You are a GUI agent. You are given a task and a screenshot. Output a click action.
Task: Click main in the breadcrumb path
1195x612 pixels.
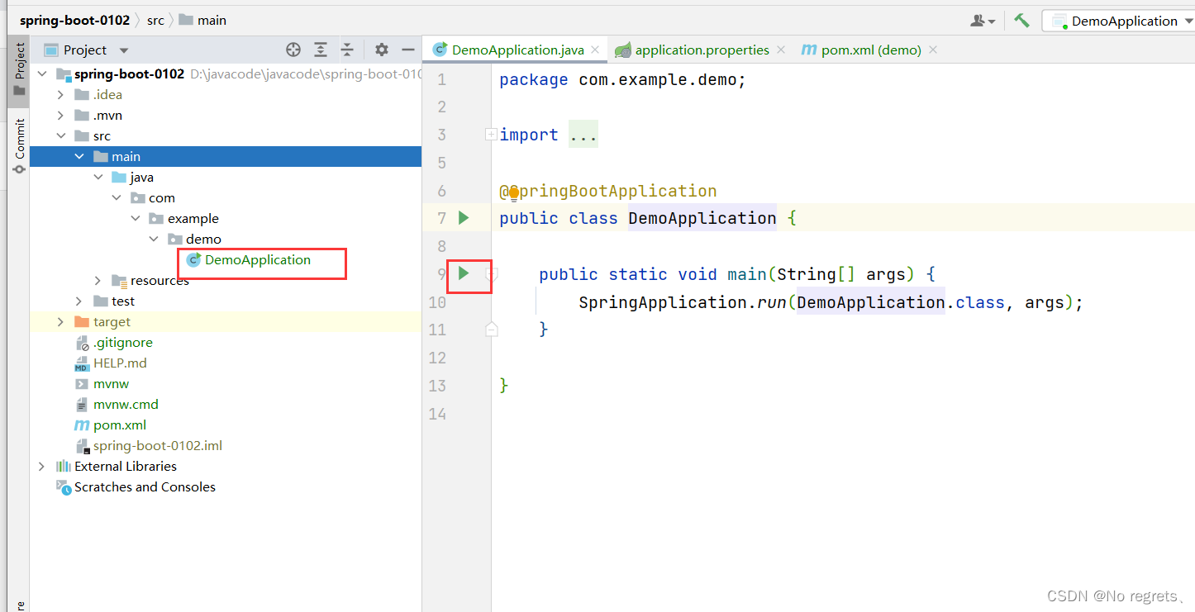pos(212,20)
